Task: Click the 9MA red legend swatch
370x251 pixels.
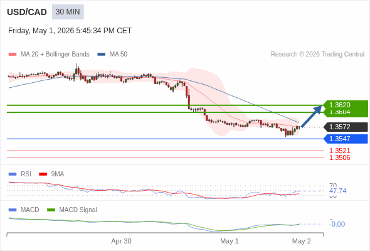Action: point(43,174)
